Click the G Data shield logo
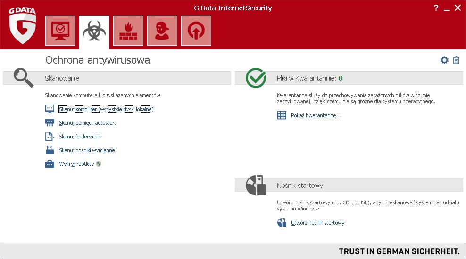Viewport: 466px width, 259px height. 23,26
